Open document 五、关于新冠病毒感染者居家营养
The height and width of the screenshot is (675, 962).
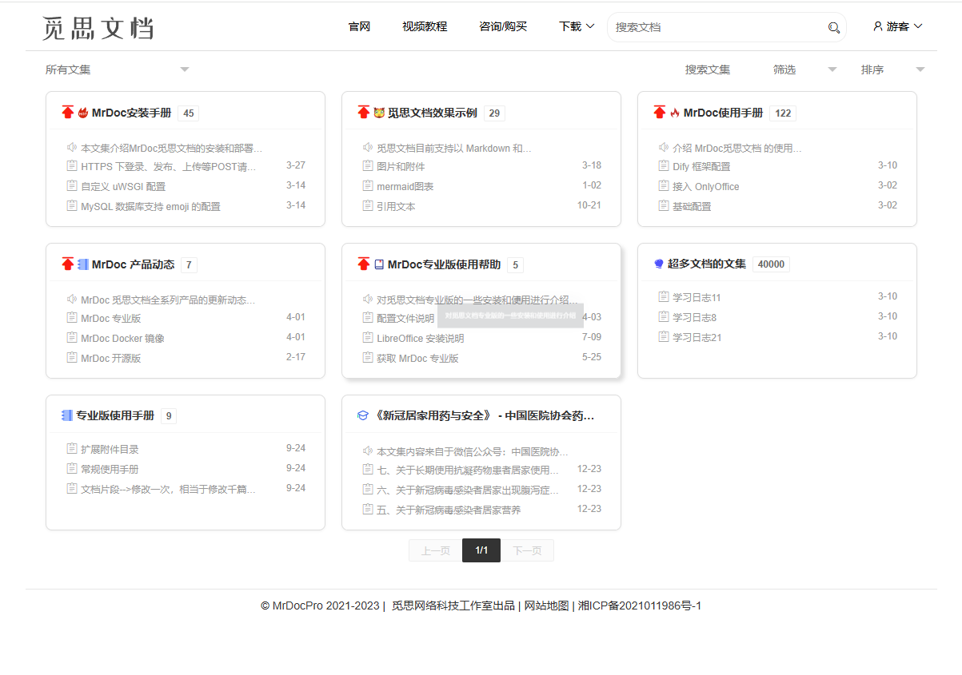click(449, 510)
